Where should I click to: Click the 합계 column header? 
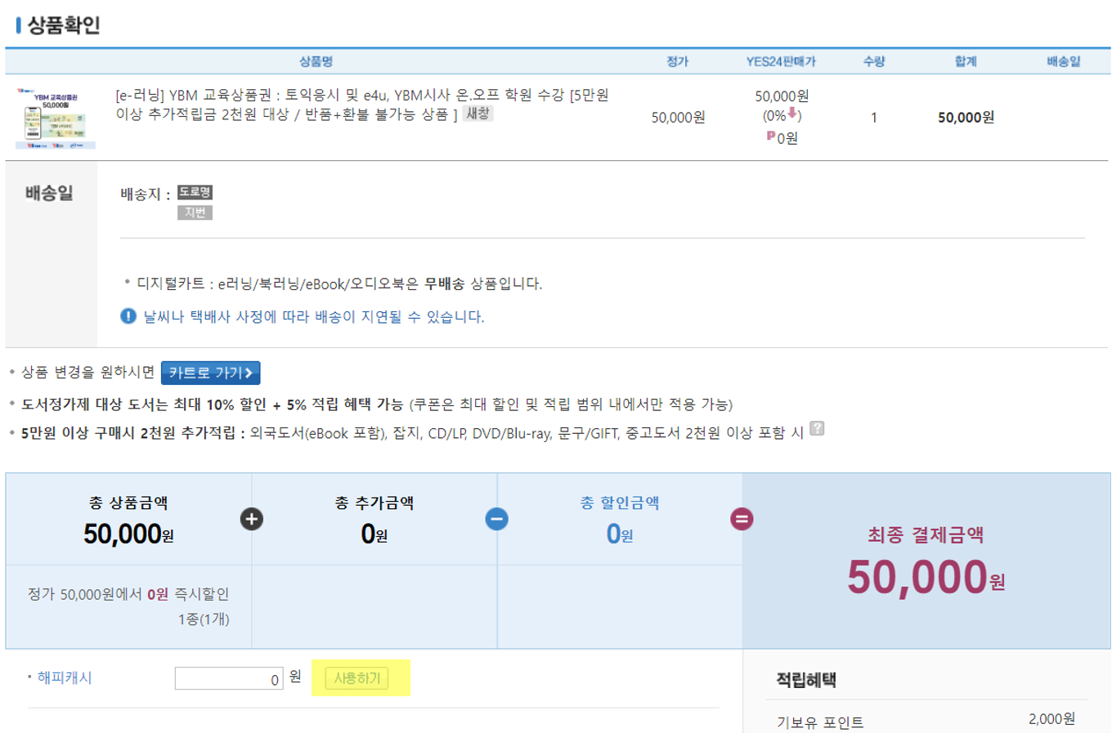click(x=966, y=61)
